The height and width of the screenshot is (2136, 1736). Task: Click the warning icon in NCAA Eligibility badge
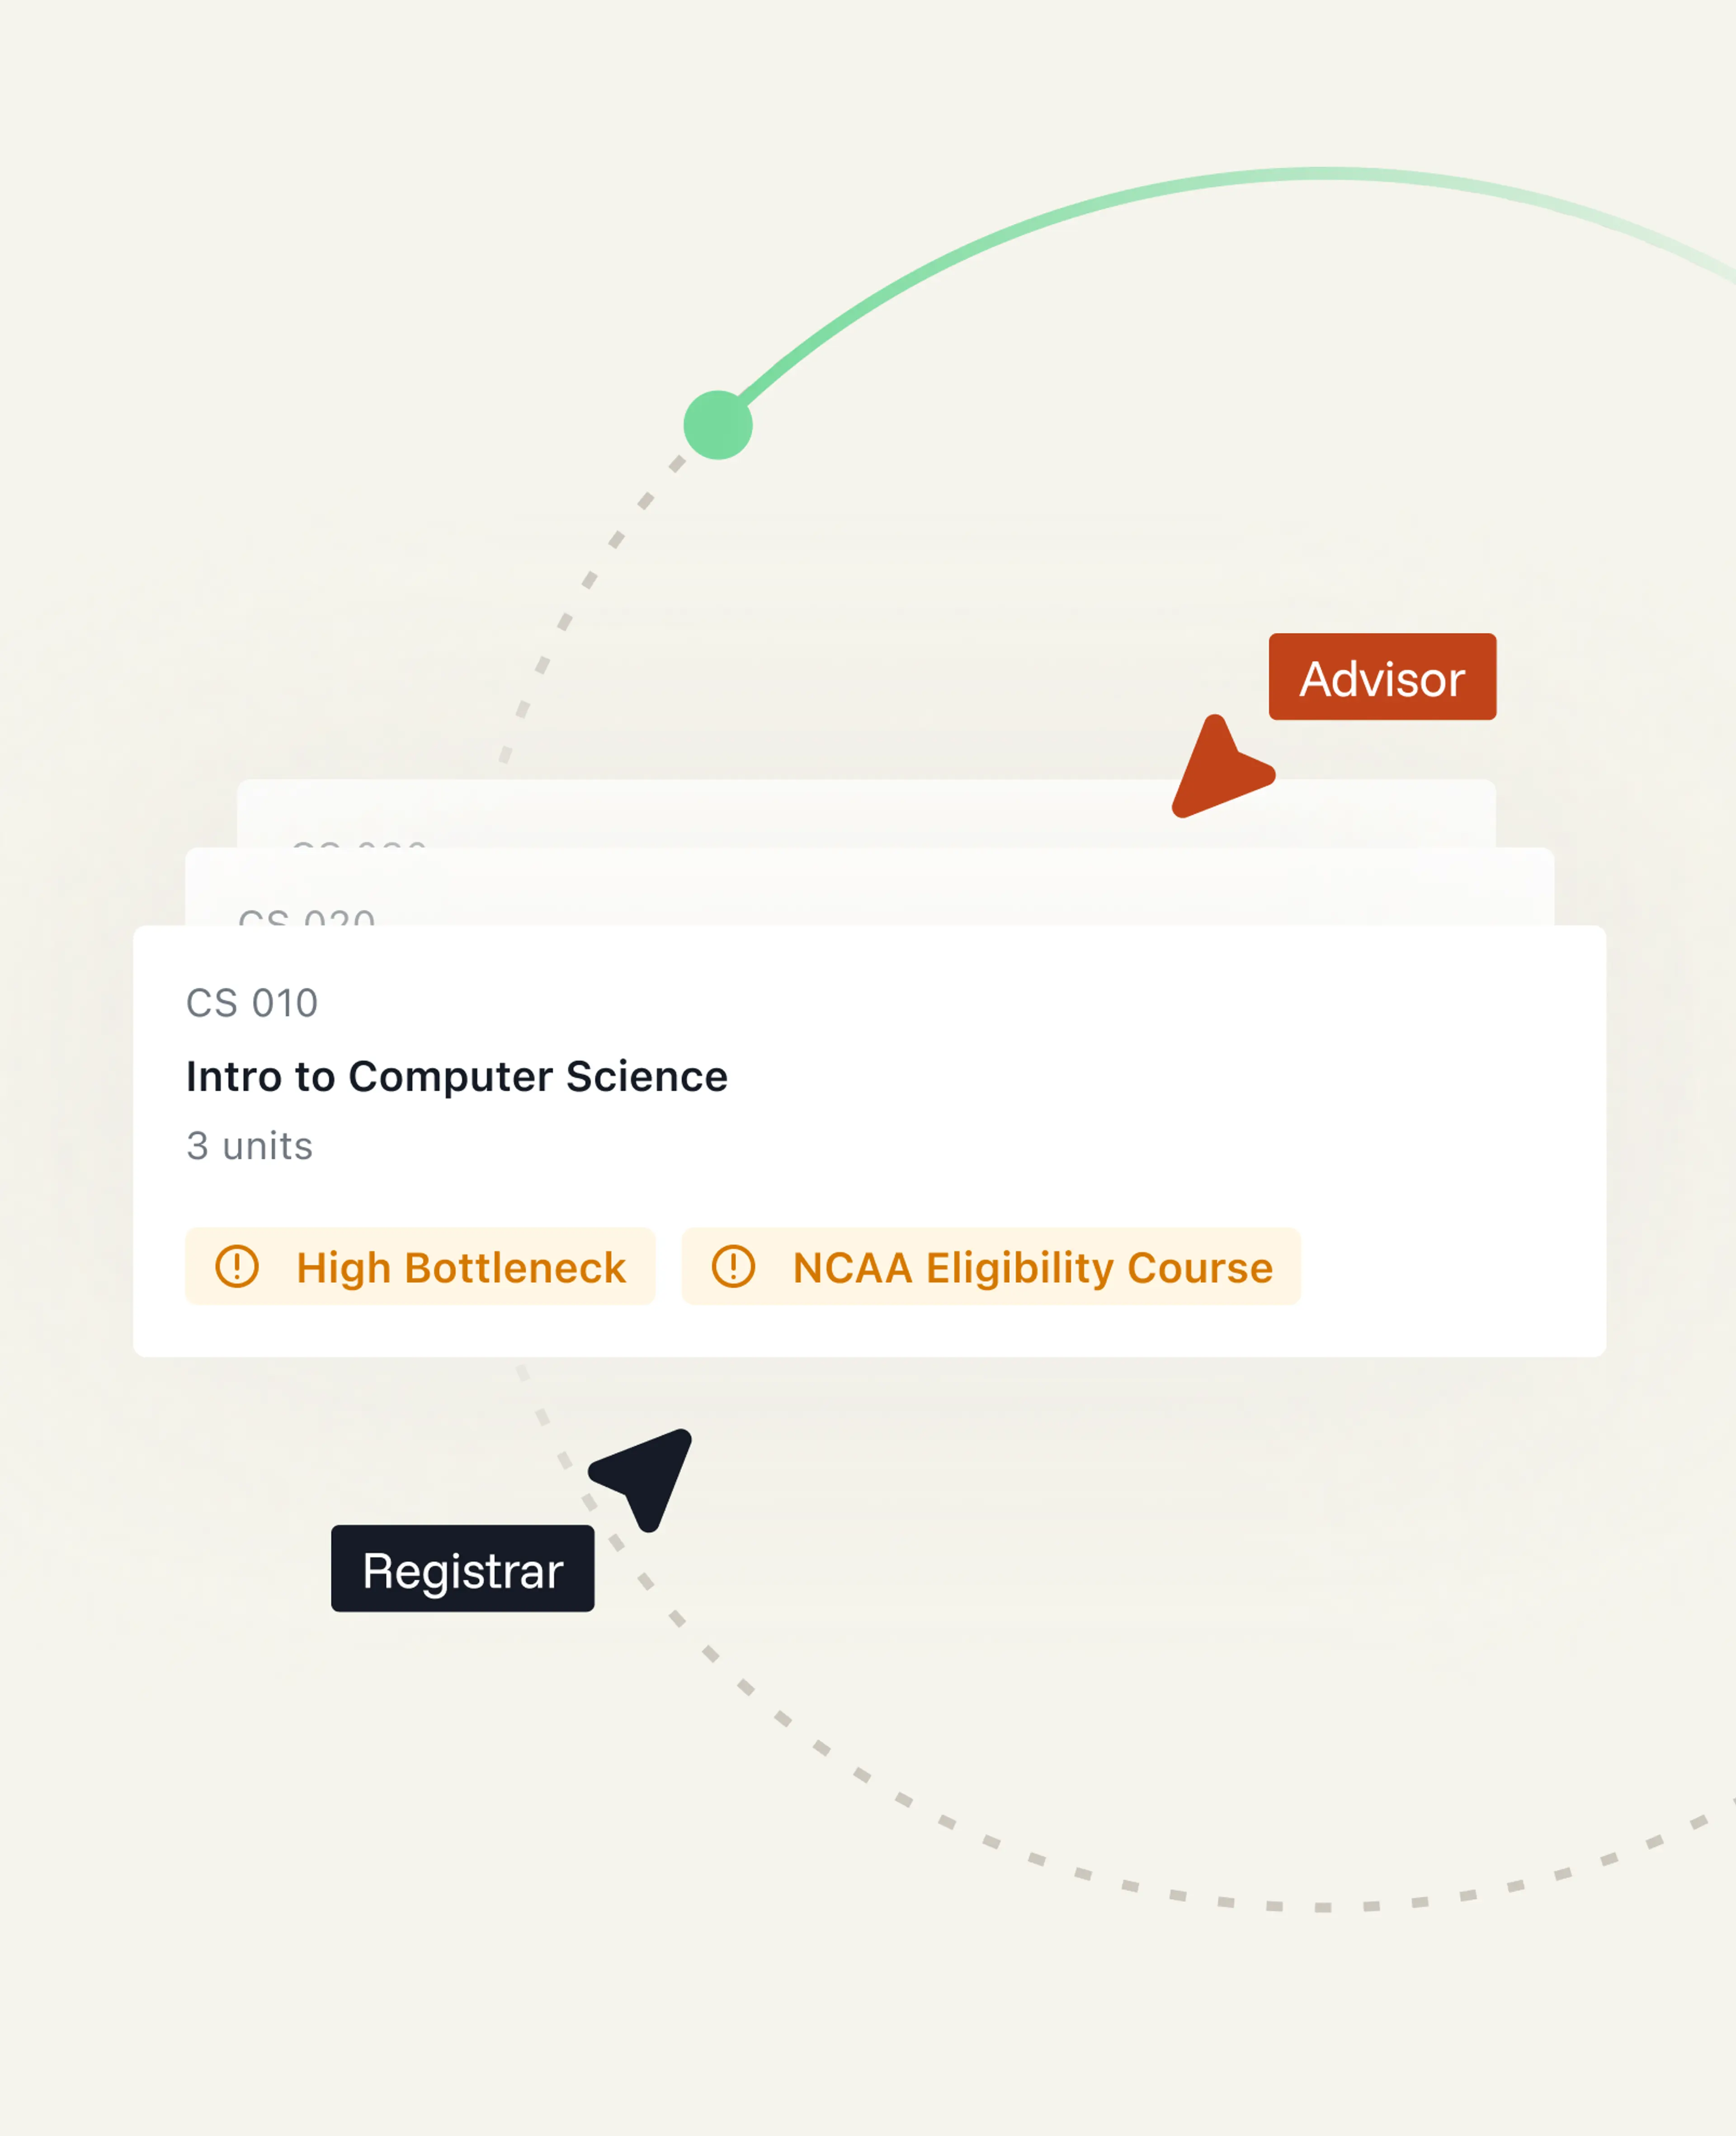tap(733, 1267)
